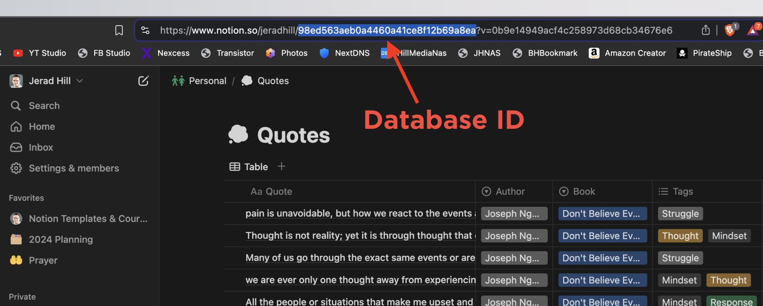The width and height of the screenshot is (763, 306).
Task: Click the Jerad Hill avatar icon
Action: coord(16,81)
